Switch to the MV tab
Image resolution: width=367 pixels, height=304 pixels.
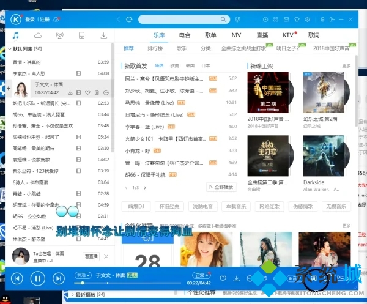[236, 35]
